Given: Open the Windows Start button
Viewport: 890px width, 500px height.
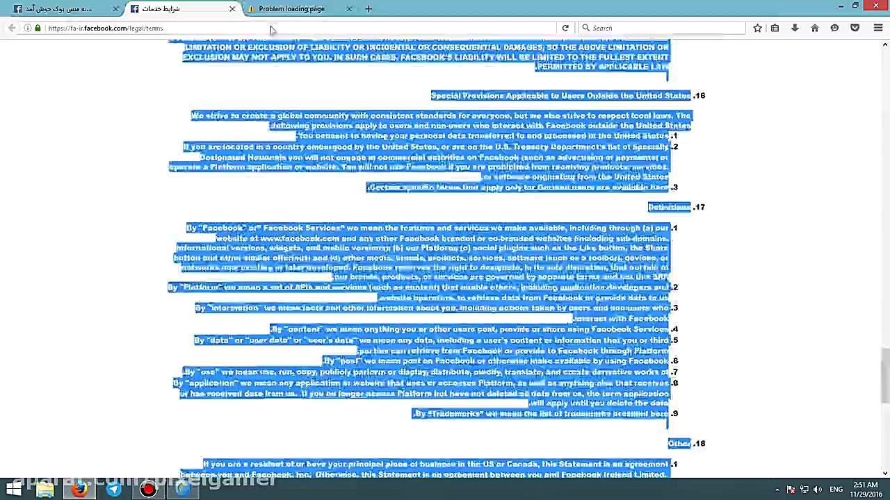Looking at the screenshot, I should tap(13, 489).
